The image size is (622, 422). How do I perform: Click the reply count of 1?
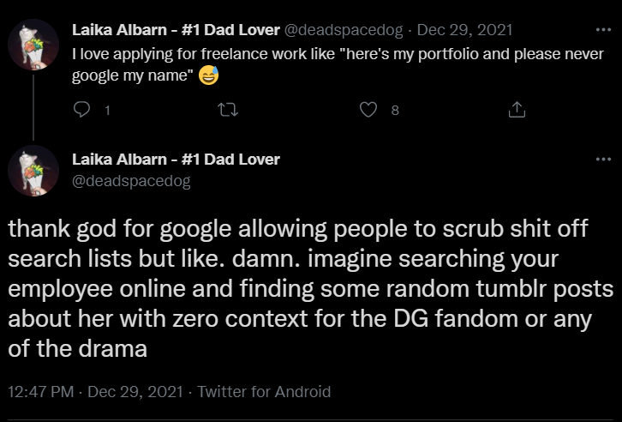(x=107, y=110)
